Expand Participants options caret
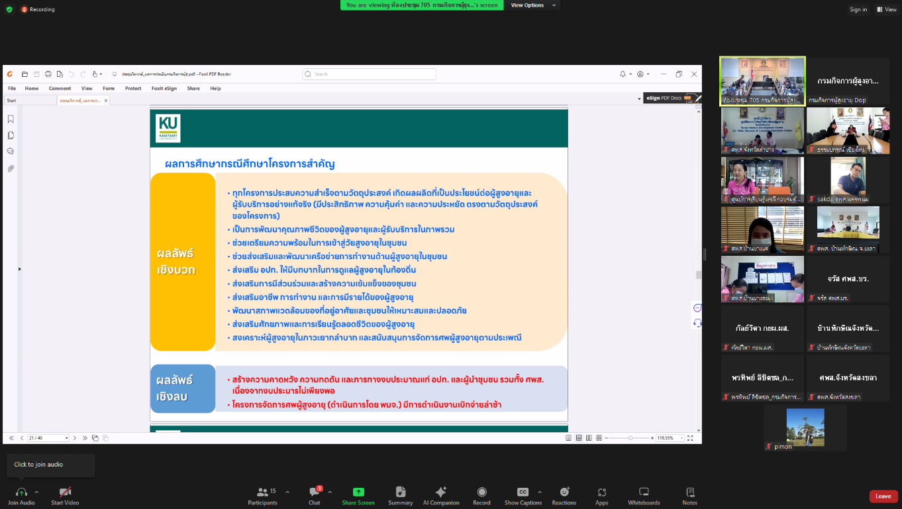Image resolution: width=902 pixels, height=509 pixels. click(287, 492)
